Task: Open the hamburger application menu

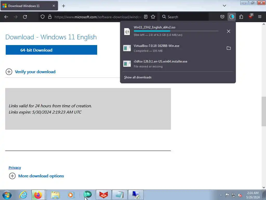Action: (260, 17)
